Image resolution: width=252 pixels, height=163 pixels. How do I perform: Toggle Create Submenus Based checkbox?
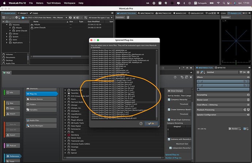coord(169,110)
